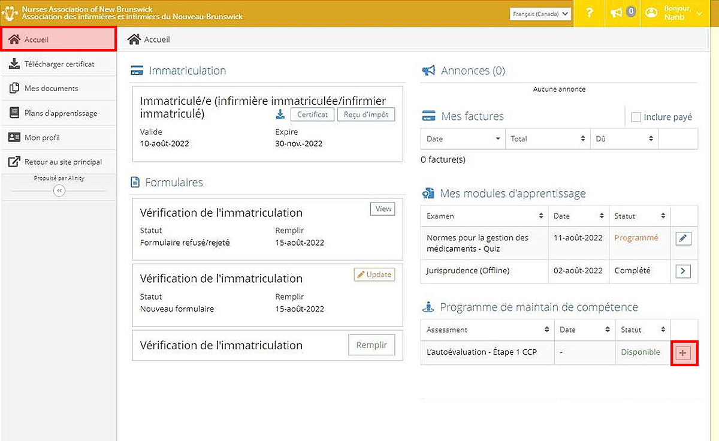Click the Remplir form button
This screenshot has width=719, height=441.
pyautogui.click(x=371, y=345)
